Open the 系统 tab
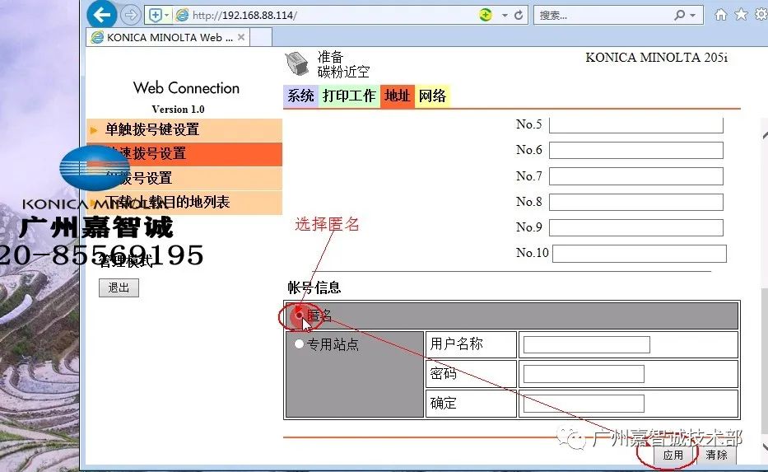The image size is (768, 472). coord(300,96)
